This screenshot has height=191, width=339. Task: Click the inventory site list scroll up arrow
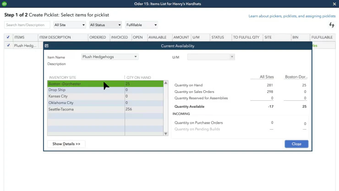click(x=166, y=83)
